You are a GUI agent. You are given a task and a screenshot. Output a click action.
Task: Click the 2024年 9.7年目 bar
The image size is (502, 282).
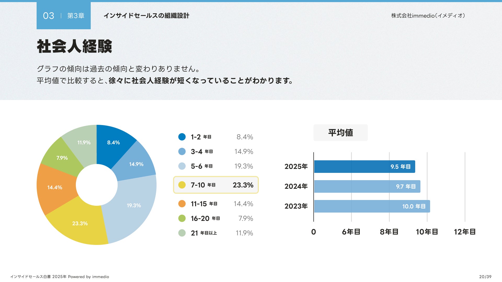[367, 186]
